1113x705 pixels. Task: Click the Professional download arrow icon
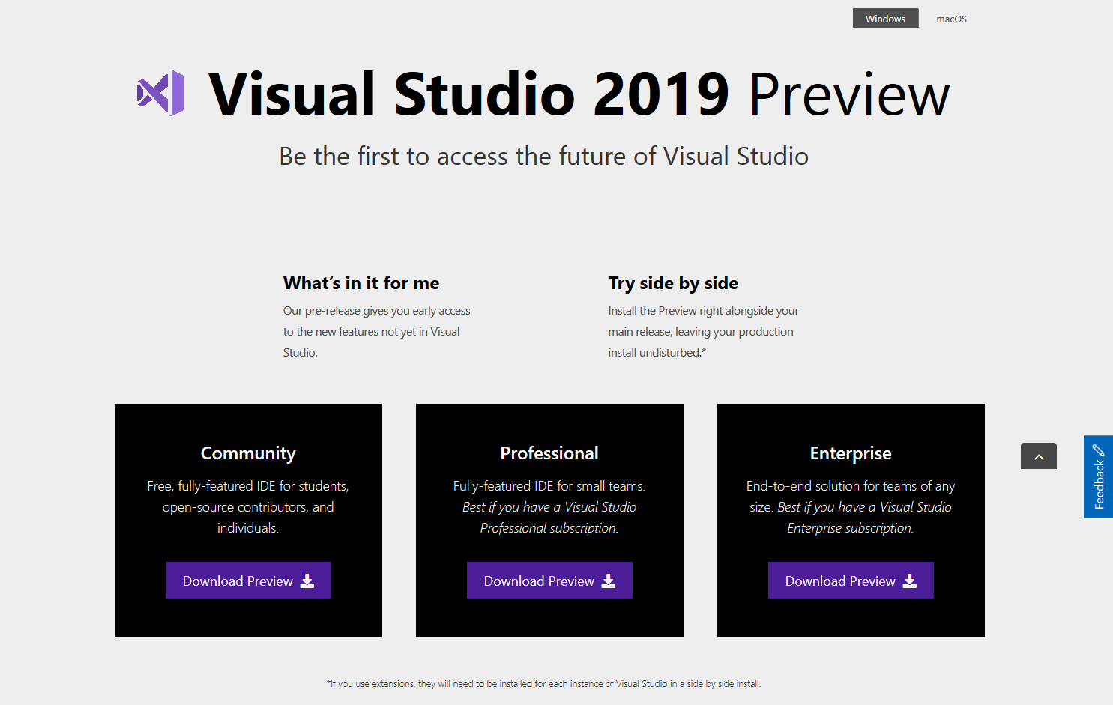click(x=609, y=581)
